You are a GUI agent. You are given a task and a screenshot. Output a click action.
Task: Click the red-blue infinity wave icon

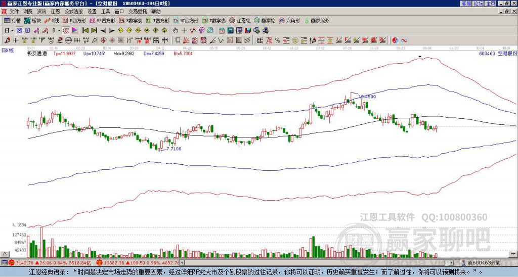click(404, 40)
